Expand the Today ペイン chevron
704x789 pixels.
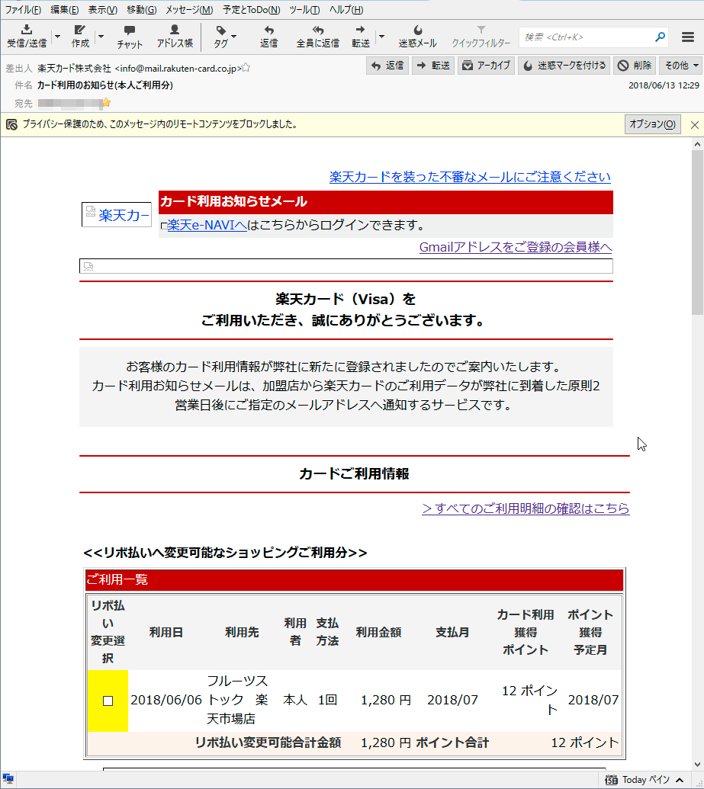pos(680,780)
